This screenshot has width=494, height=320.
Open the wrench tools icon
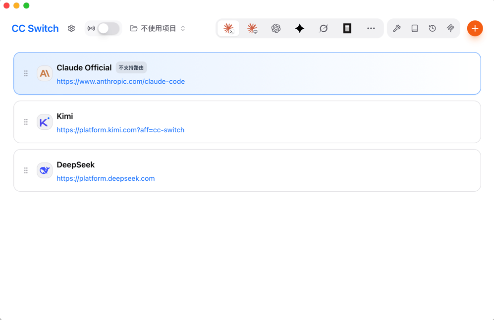397,28
